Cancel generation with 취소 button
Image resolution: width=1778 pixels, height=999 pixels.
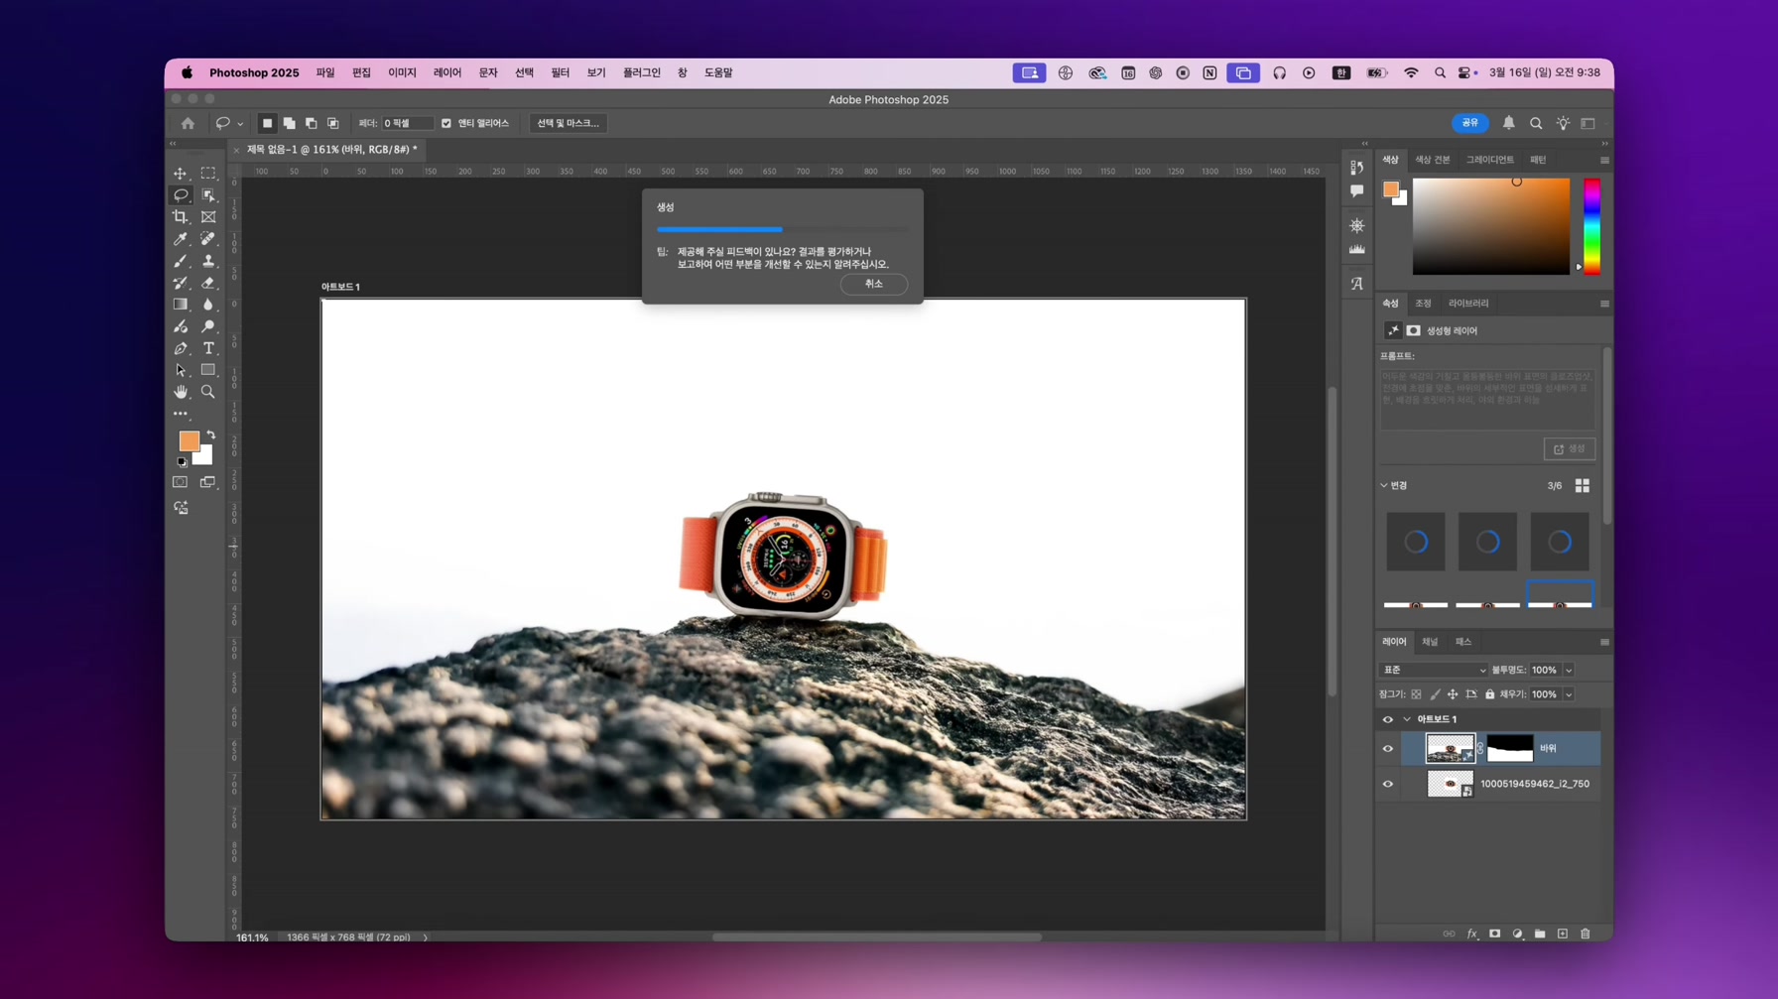point(873,284)
